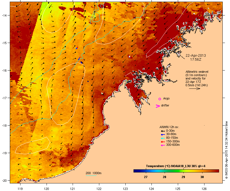
Task: Click the '-15' latitude axis label
Action: (x=4, y=43)
